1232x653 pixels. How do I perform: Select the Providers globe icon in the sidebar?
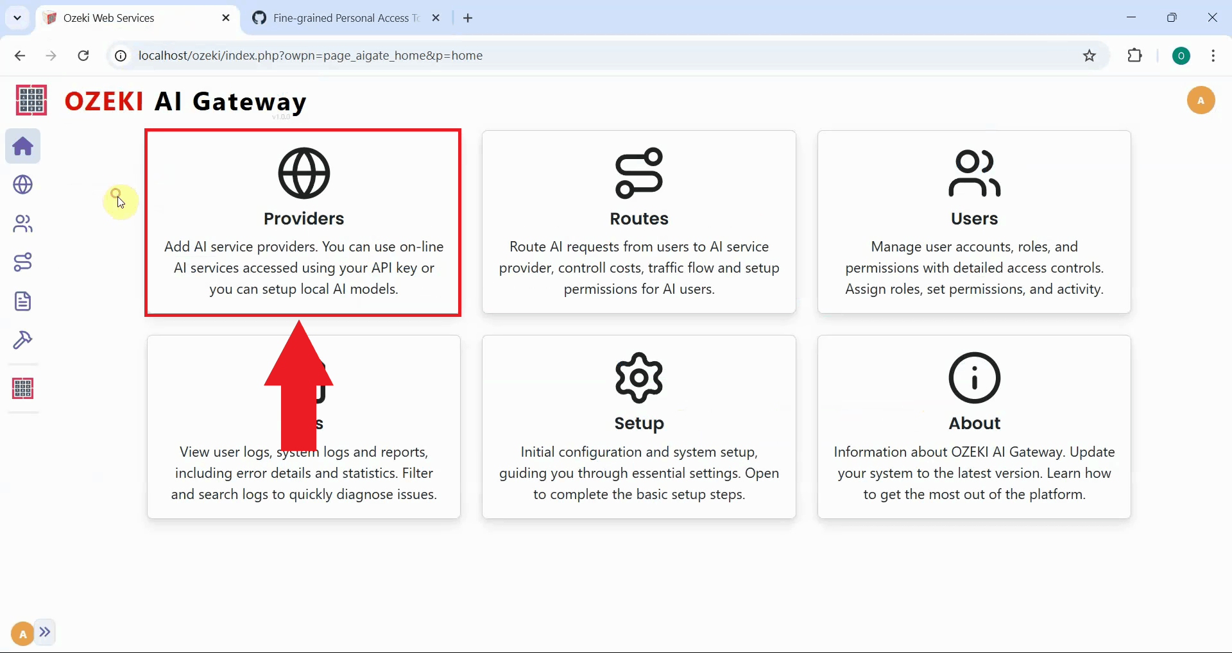coord(22,185)
